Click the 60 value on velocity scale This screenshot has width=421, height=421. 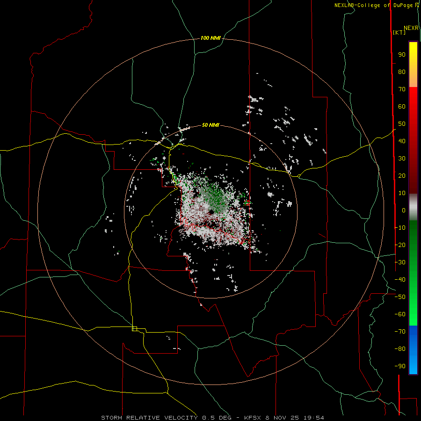[x=402, y=106]
